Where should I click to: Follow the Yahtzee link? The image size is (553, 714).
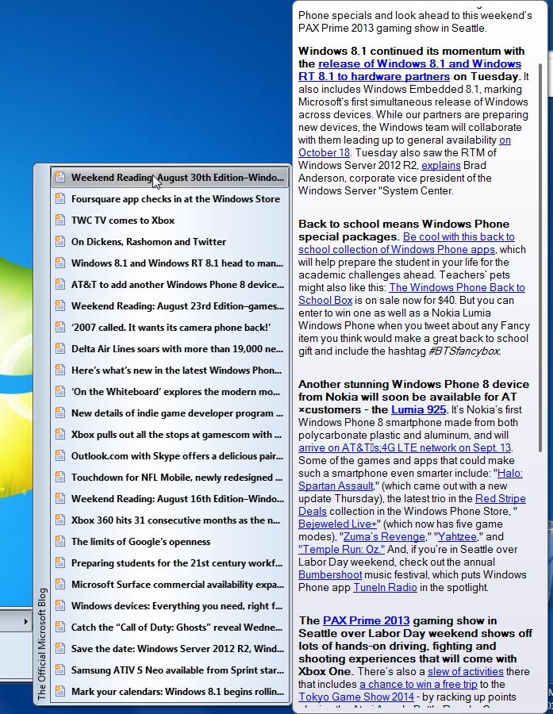click(457, 537)
